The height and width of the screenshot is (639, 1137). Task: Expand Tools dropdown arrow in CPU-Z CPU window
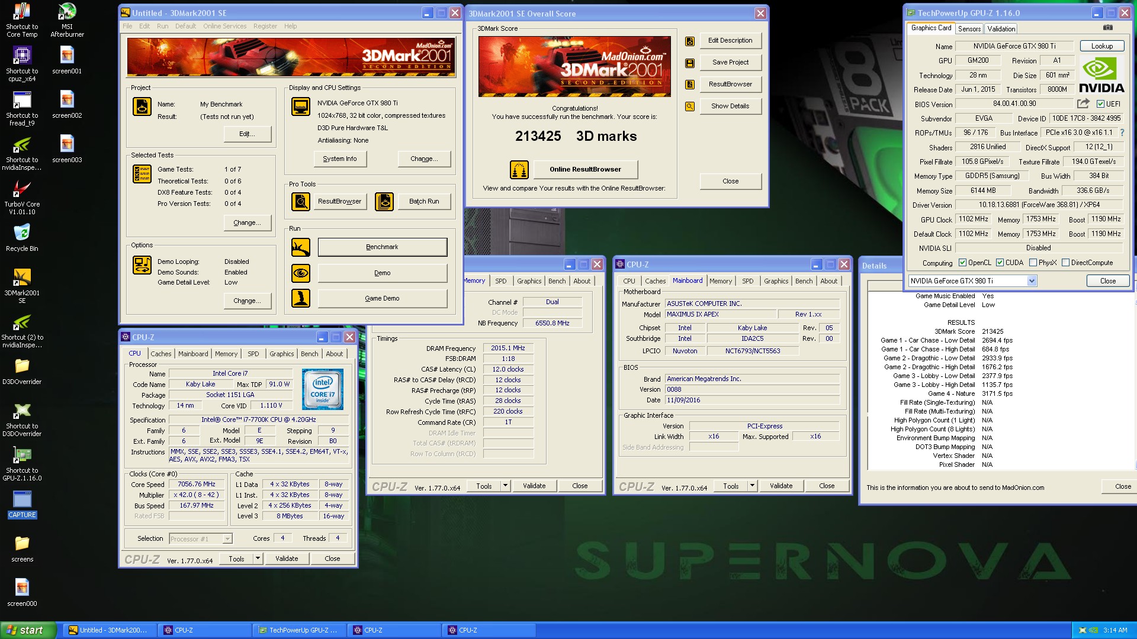tap(258, 559)
